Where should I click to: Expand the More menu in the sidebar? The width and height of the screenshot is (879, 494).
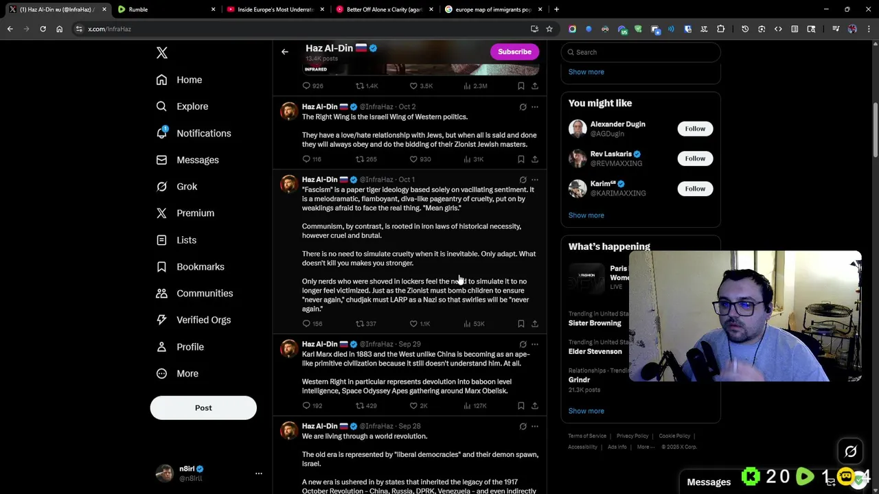click(x=177, y=373)
